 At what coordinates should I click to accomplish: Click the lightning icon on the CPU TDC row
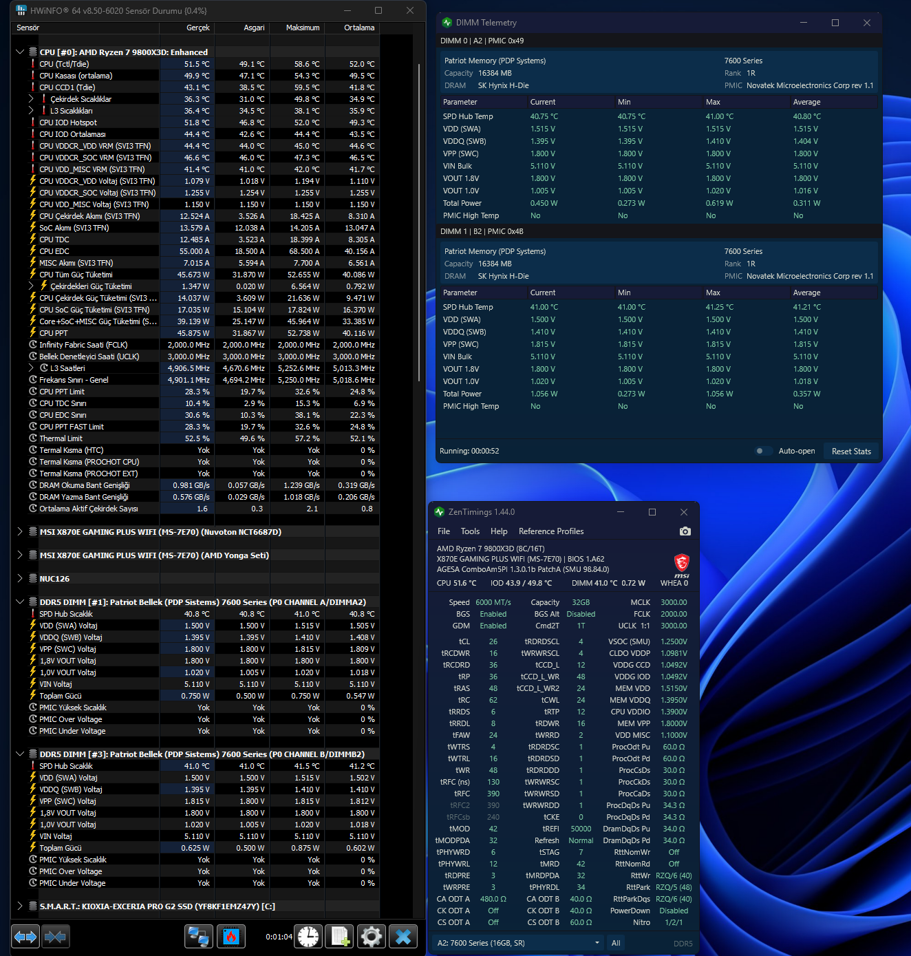32,240
